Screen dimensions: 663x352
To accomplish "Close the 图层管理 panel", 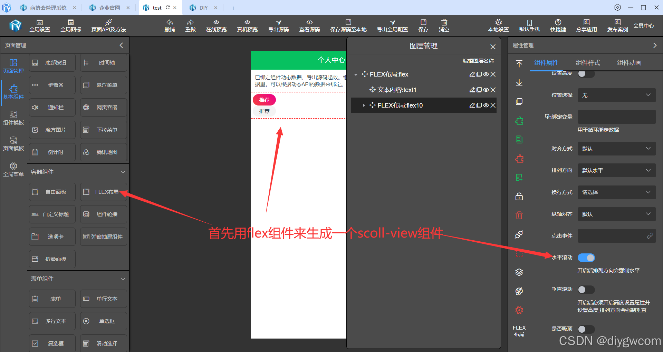I will 493,47.
